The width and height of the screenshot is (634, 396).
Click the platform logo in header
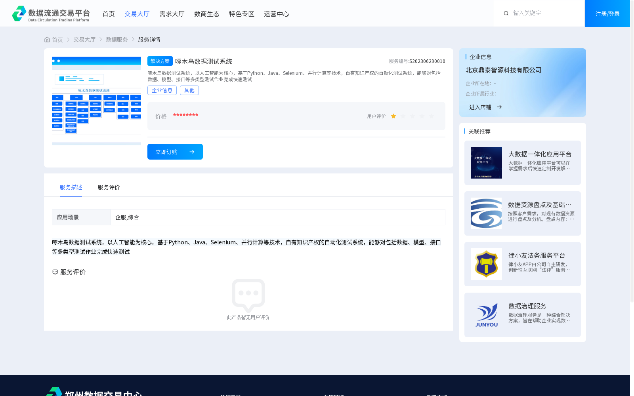51,14
